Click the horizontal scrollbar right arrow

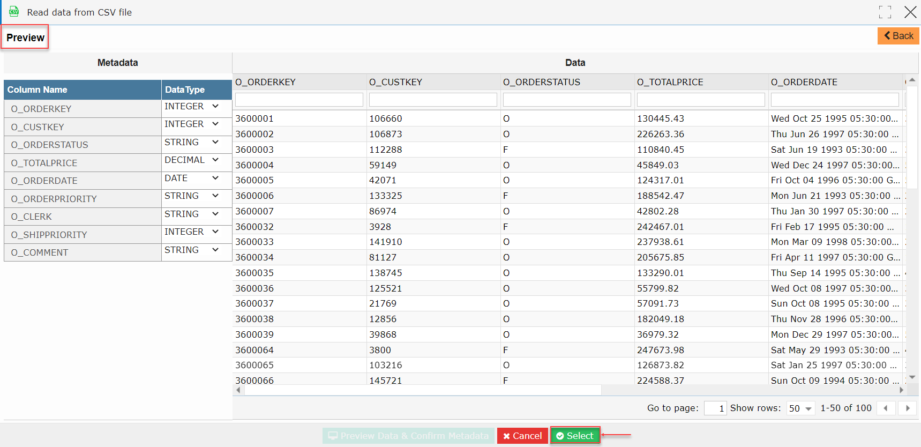901,390
